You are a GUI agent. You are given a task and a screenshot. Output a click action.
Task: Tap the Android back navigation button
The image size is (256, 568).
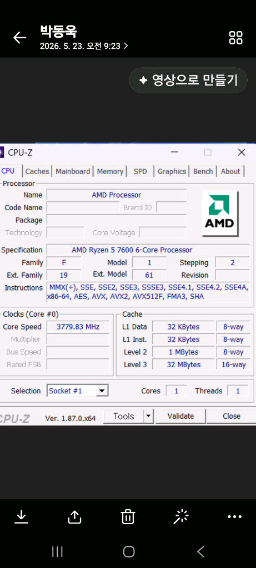[200, 552]
